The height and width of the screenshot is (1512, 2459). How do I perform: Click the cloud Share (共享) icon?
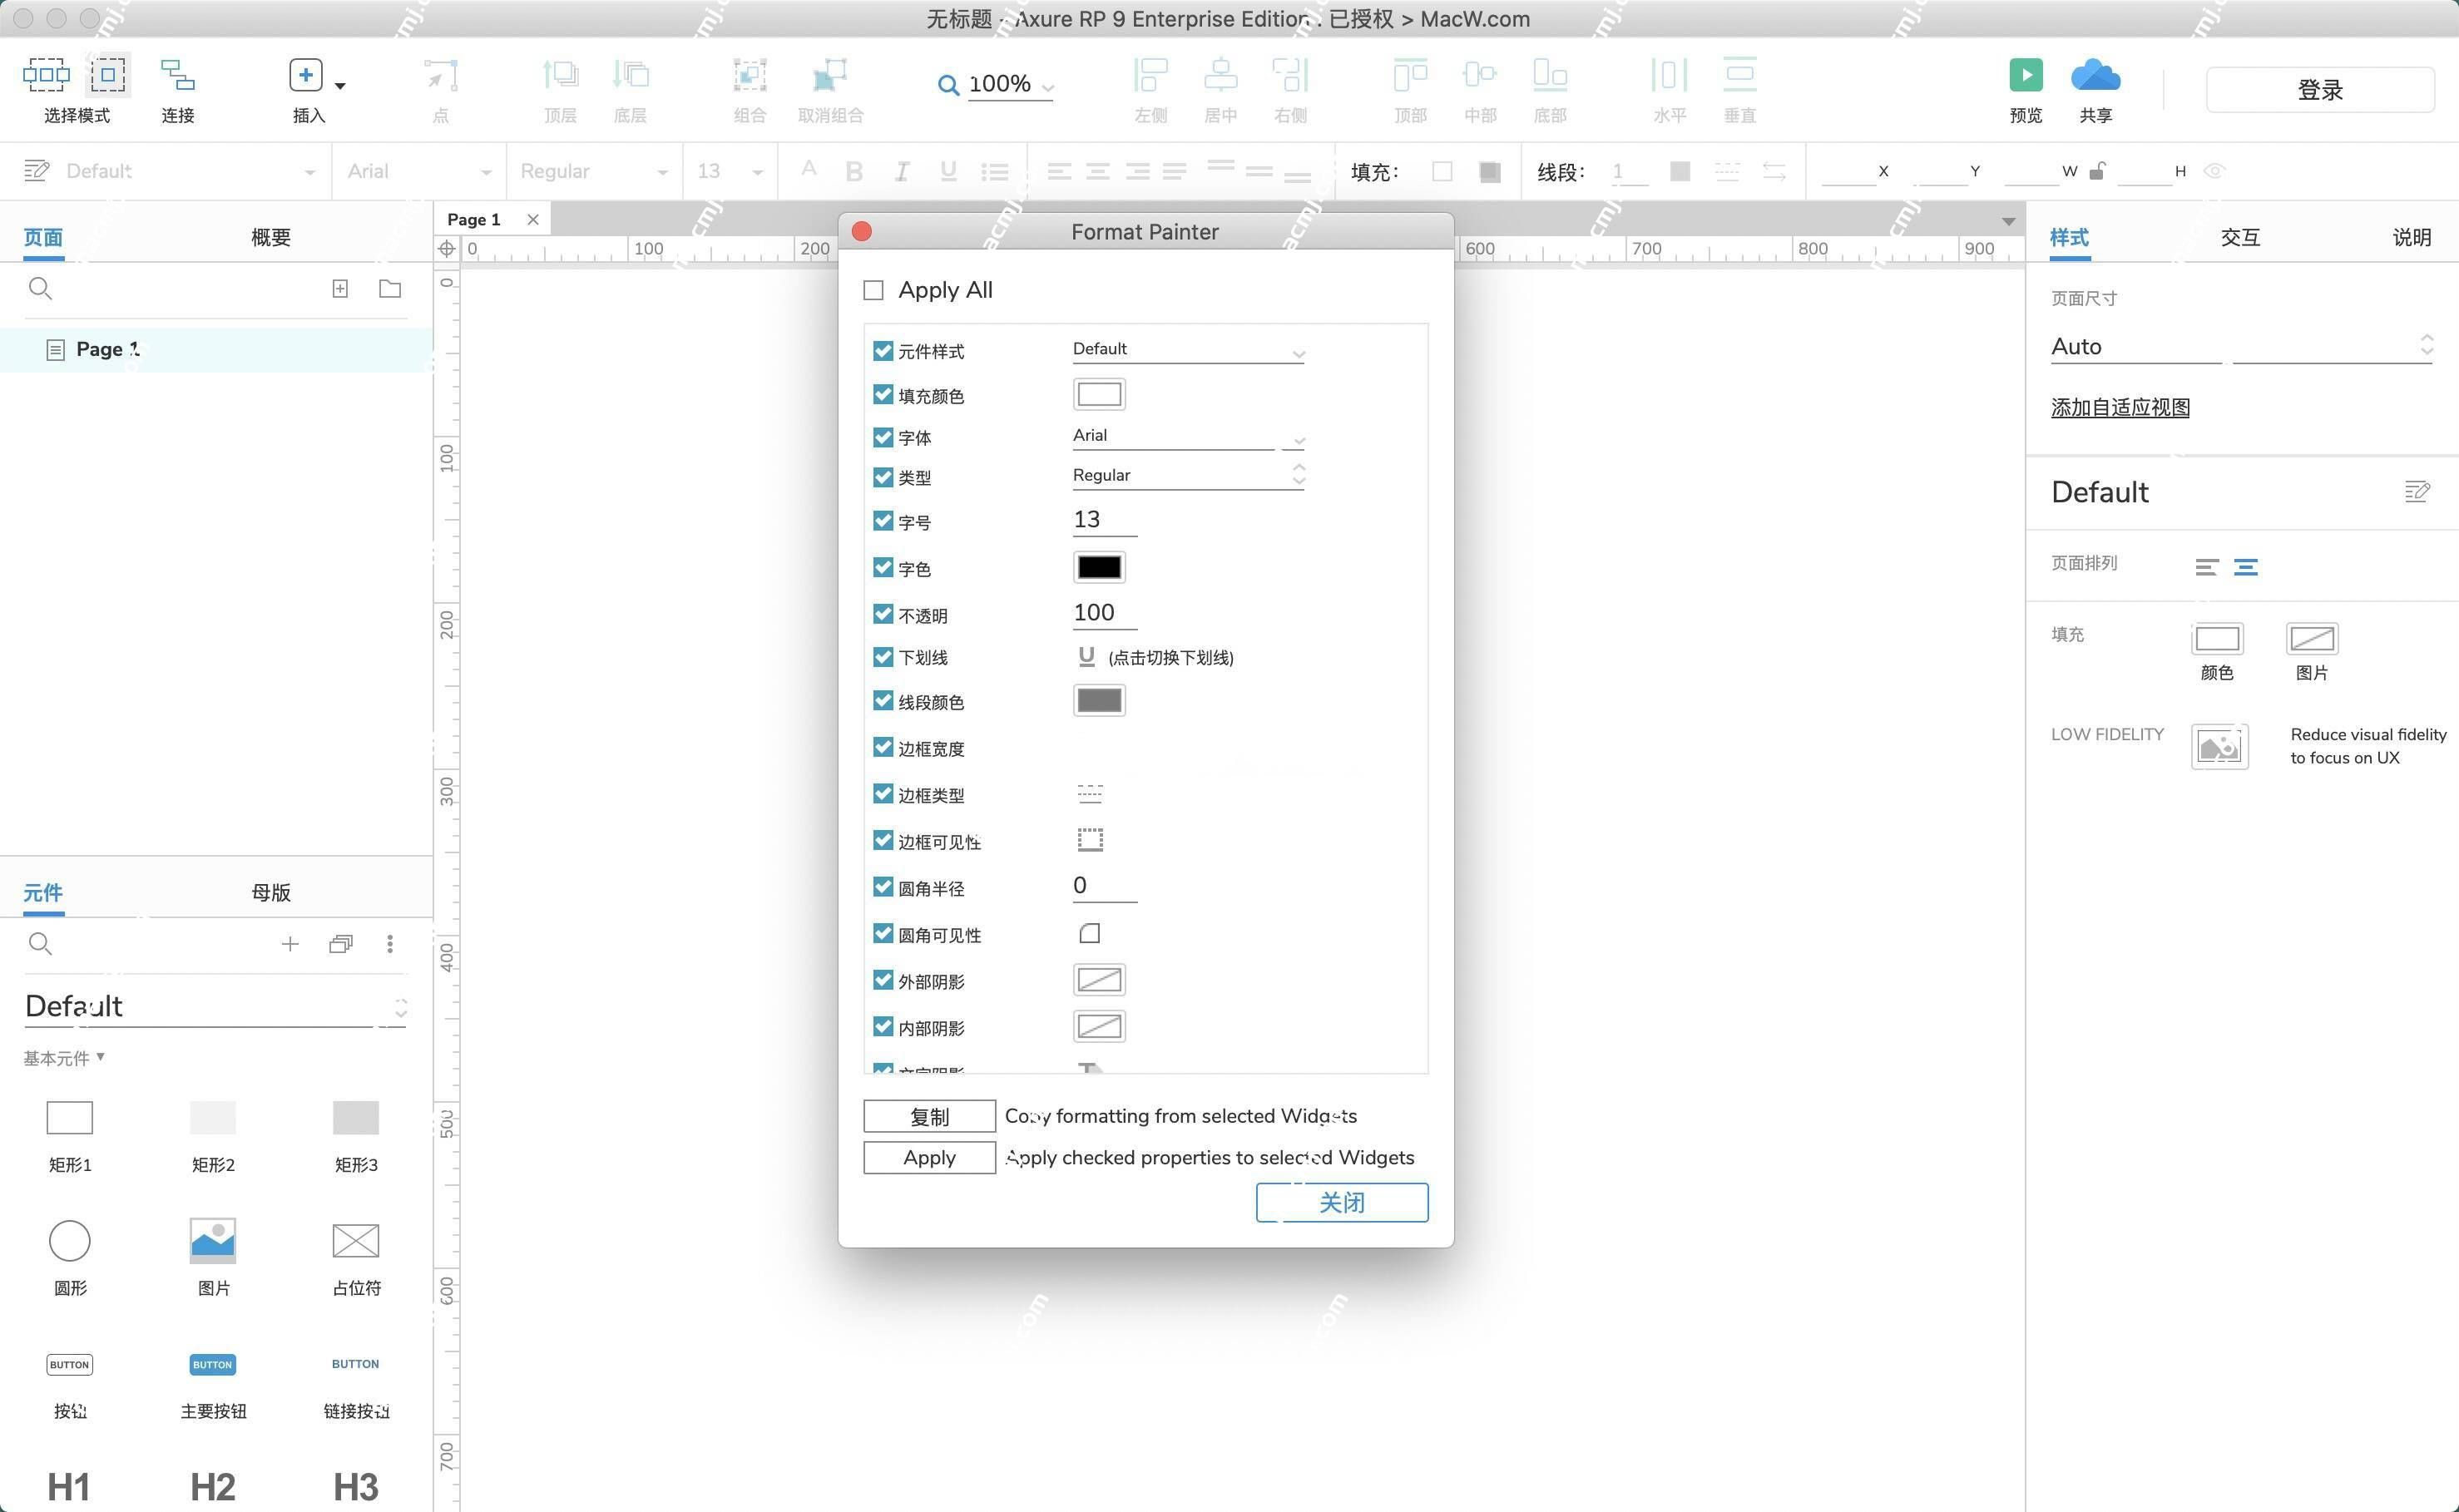[2095, 75]
